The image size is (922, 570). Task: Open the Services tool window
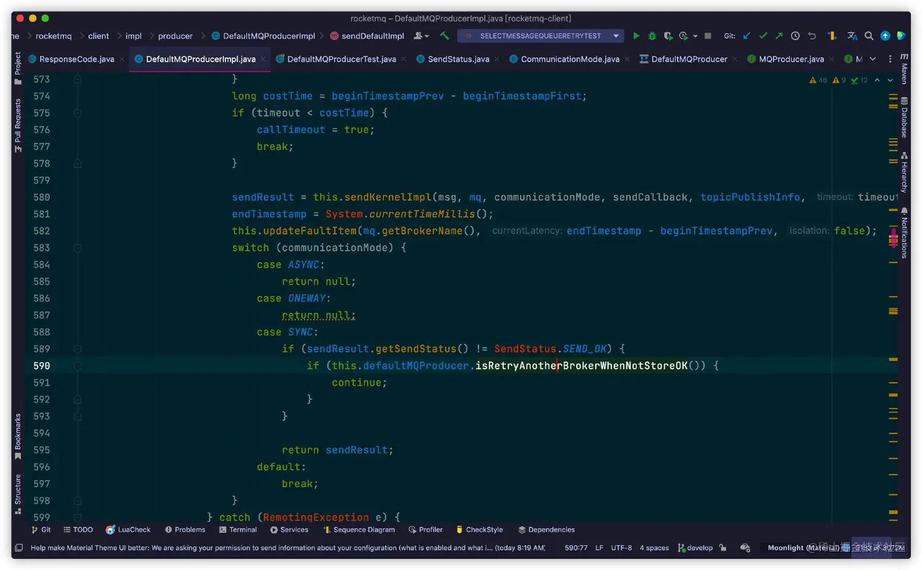[289, 530]
